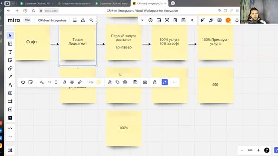Image resolution: width=278 pixels, height=156 pixels.
Task: Open the notifications bell
Action: pos(237,20)
